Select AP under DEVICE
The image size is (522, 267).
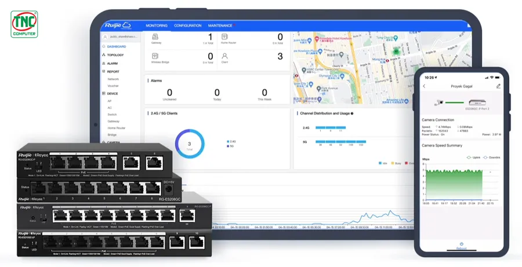point(110,101)
